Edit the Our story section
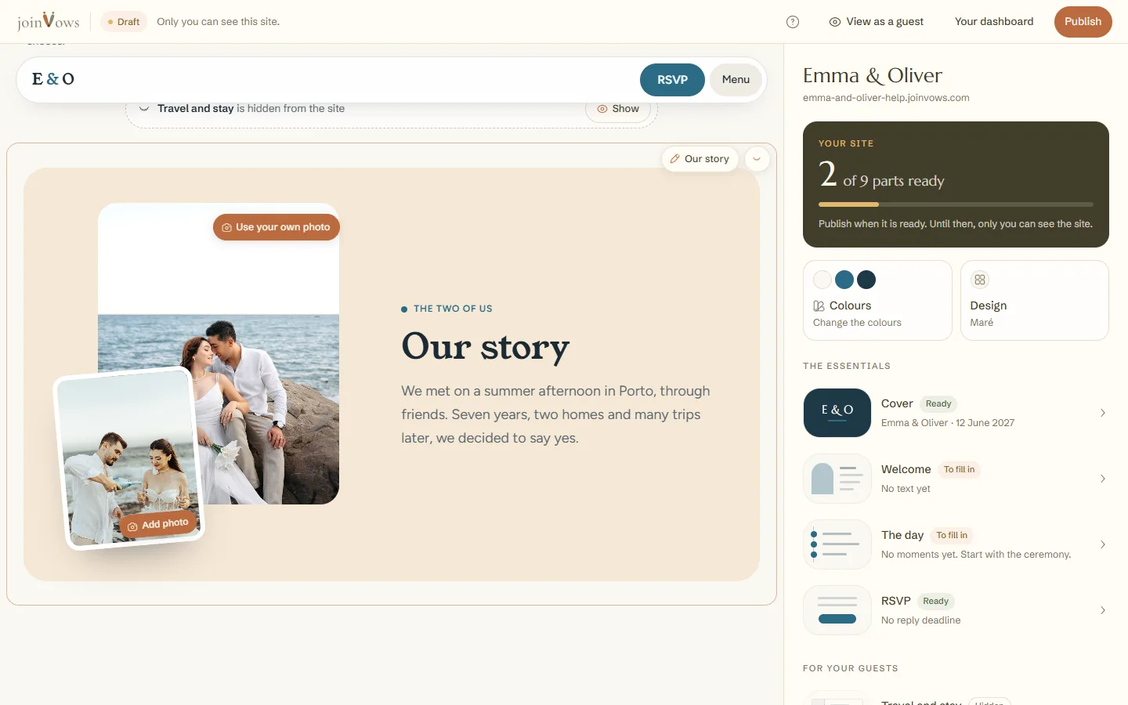Screen dimensions: 1128x705 point(700,159)
